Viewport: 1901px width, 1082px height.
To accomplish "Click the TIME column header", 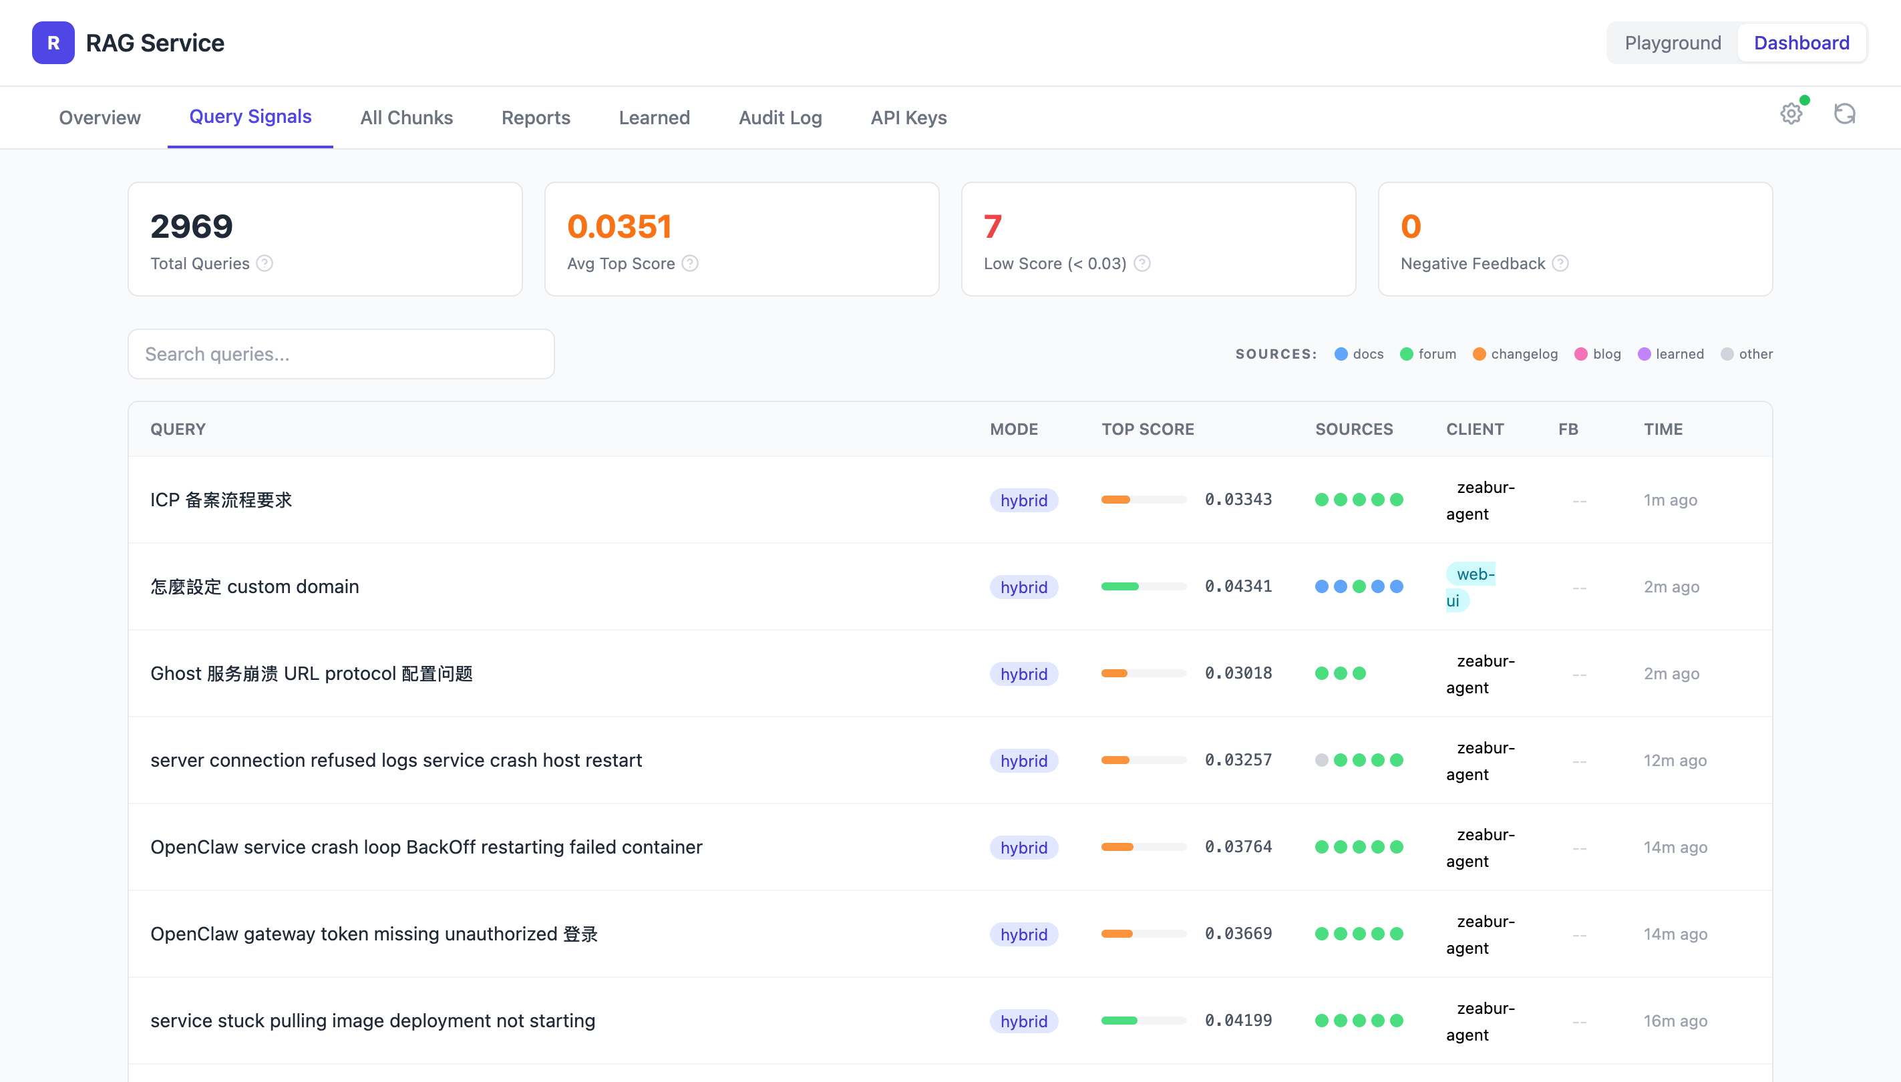I will 1663,429.
